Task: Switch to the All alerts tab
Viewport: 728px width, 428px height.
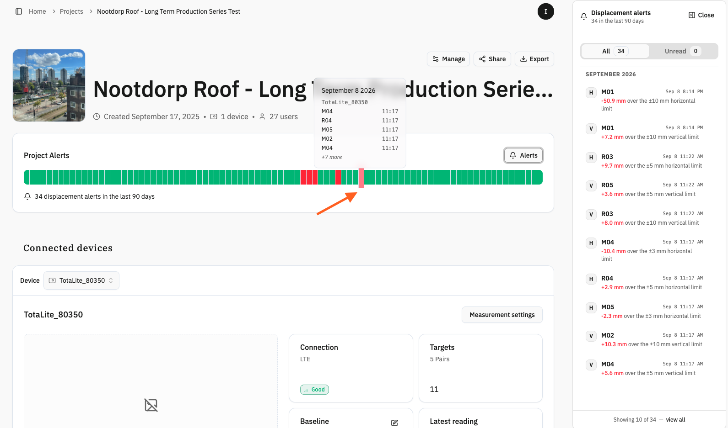Action: 615,51
